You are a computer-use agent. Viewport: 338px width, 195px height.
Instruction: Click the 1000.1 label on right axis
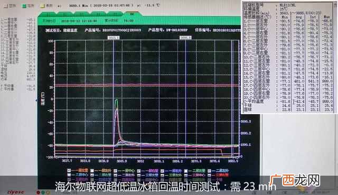pos(246,144)
